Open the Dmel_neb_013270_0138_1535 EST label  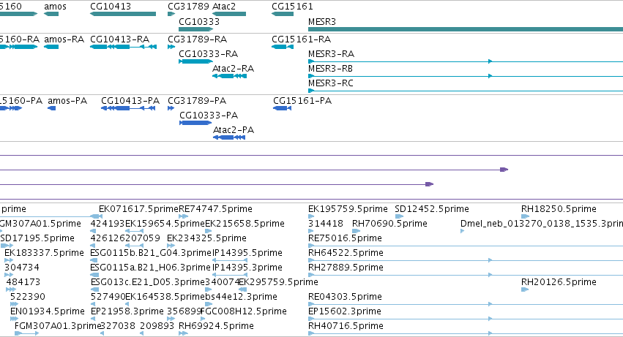point(542,224)
